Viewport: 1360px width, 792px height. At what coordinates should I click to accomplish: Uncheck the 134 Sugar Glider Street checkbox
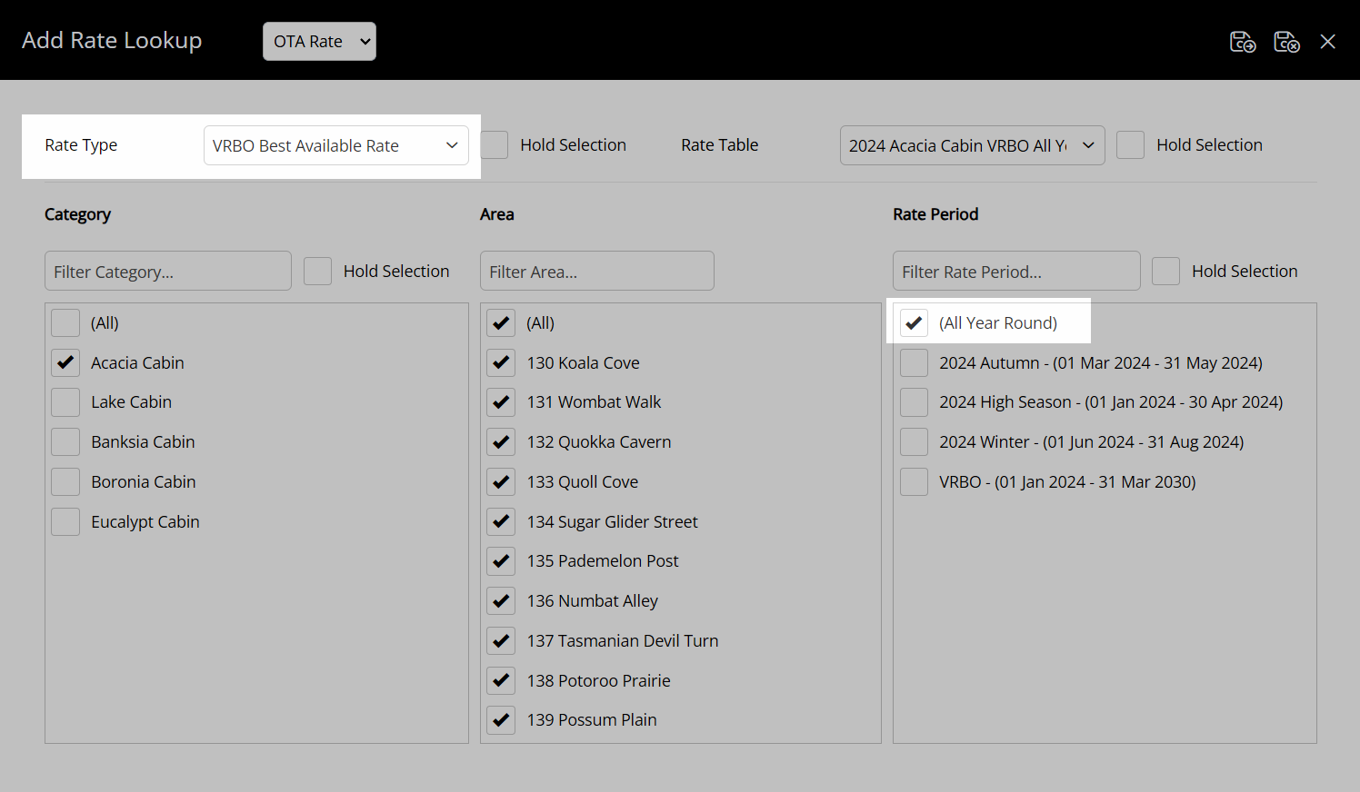[x=501, y=521]
